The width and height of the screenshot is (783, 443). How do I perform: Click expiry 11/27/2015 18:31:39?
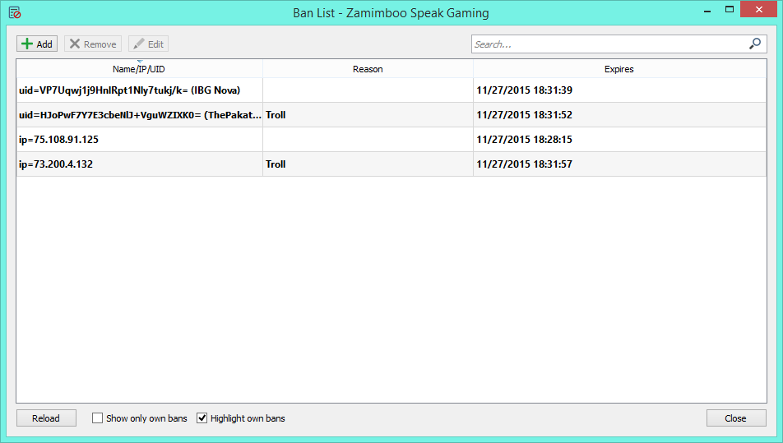pyautogui.click(x=525, y=90)
